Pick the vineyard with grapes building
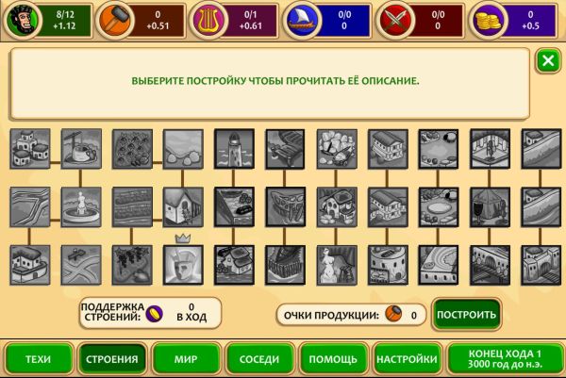 [x=132, y=265]
